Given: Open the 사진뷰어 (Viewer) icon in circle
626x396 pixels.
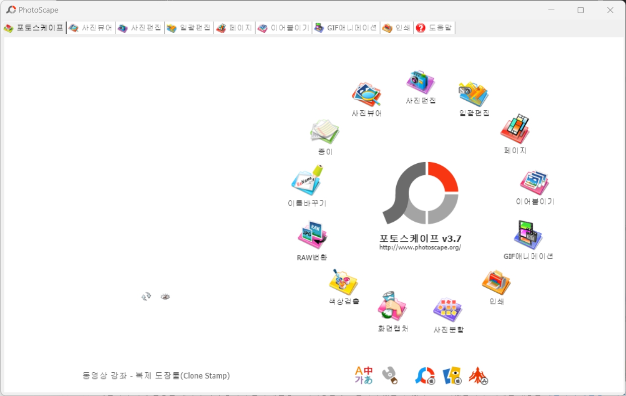Looking at the screenshot, I should 366,99.
